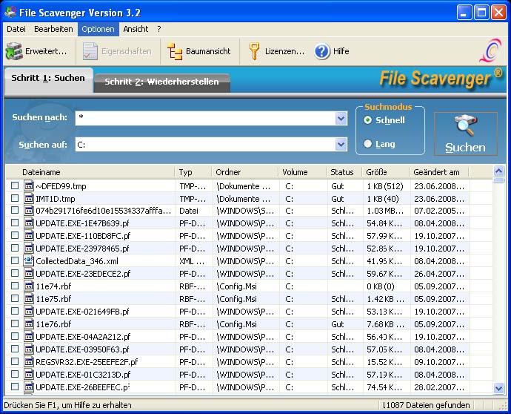511x414 pixels.
Task: Sort by Größe column header
Action: pyautogui.click(x=386, y=172)
